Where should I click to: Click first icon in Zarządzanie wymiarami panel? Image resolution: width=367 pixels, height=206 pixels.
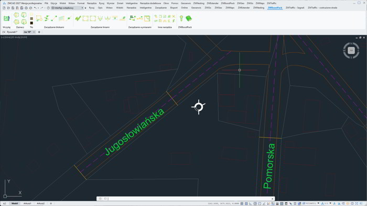point(132,18)
